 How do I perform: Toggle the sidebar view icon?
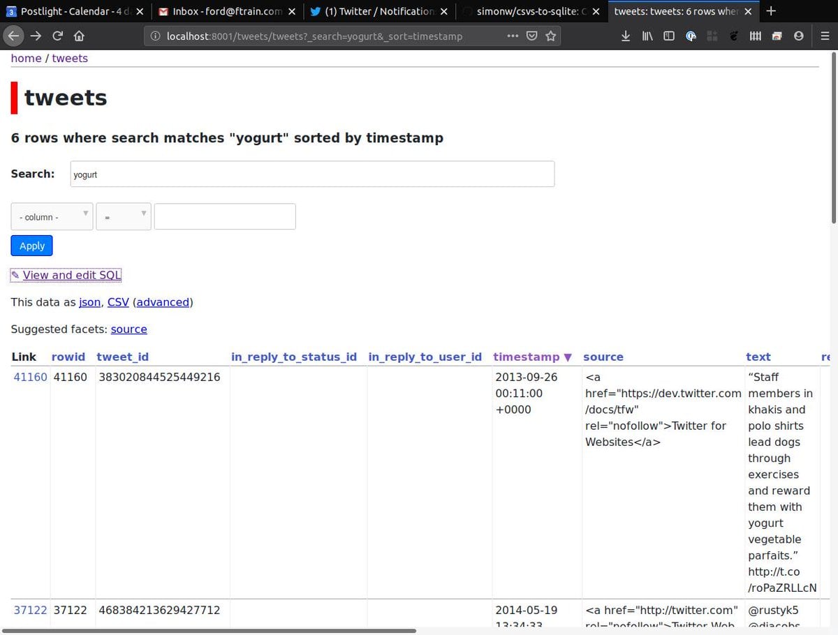coord(669,36)
